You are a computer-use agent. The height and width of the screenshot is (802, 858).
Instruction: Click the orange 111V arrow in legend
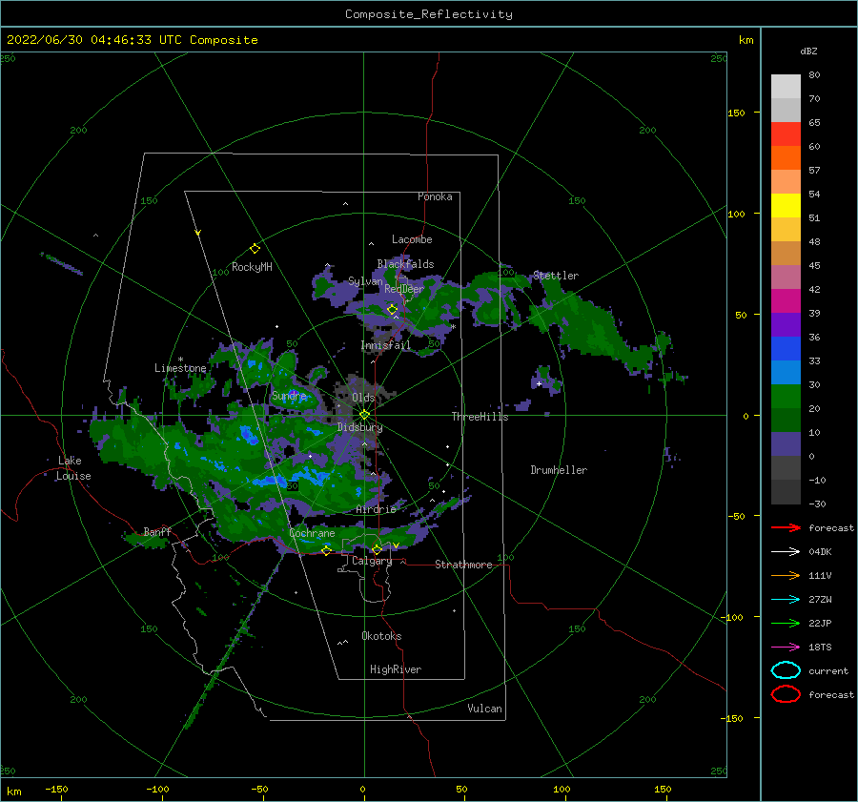786,575
